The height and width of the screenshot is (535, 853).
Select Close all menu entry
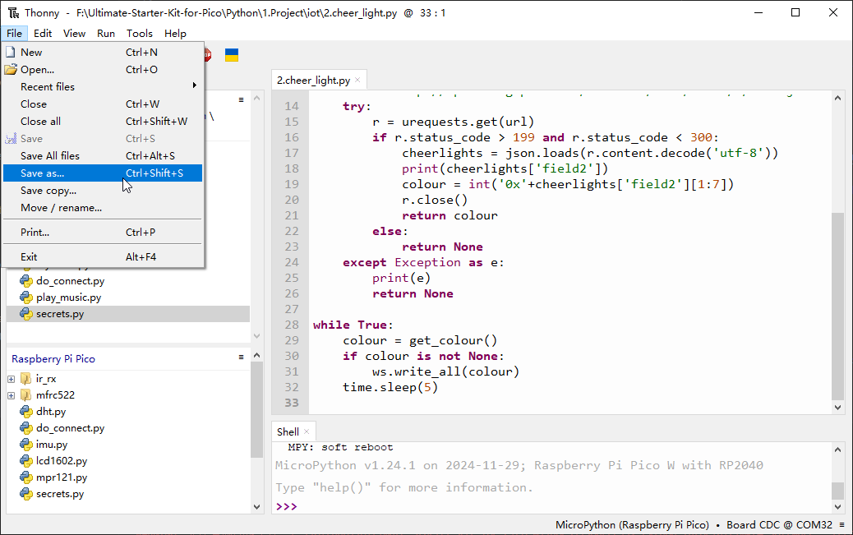point(103,122)
